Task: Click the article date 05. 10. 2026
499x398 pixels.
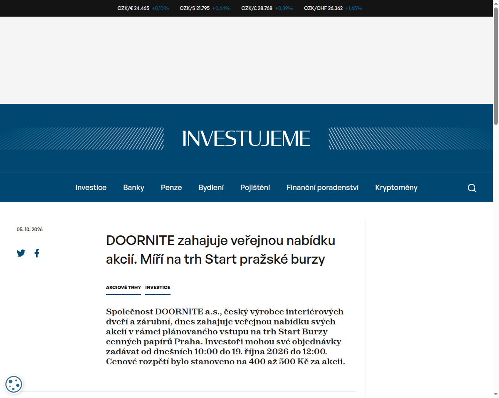Action: [30, 230]
